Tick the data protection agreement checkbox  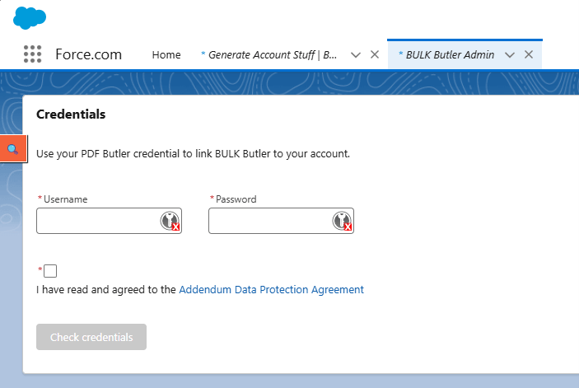click(50, 271)
